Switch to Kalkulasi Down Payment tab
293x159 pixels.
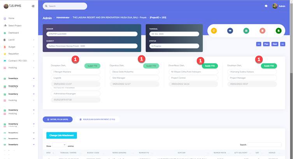click(x=97, y=119)
